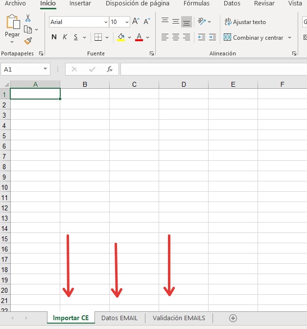
Task: Click the align top icon
Action: (165, 22)
